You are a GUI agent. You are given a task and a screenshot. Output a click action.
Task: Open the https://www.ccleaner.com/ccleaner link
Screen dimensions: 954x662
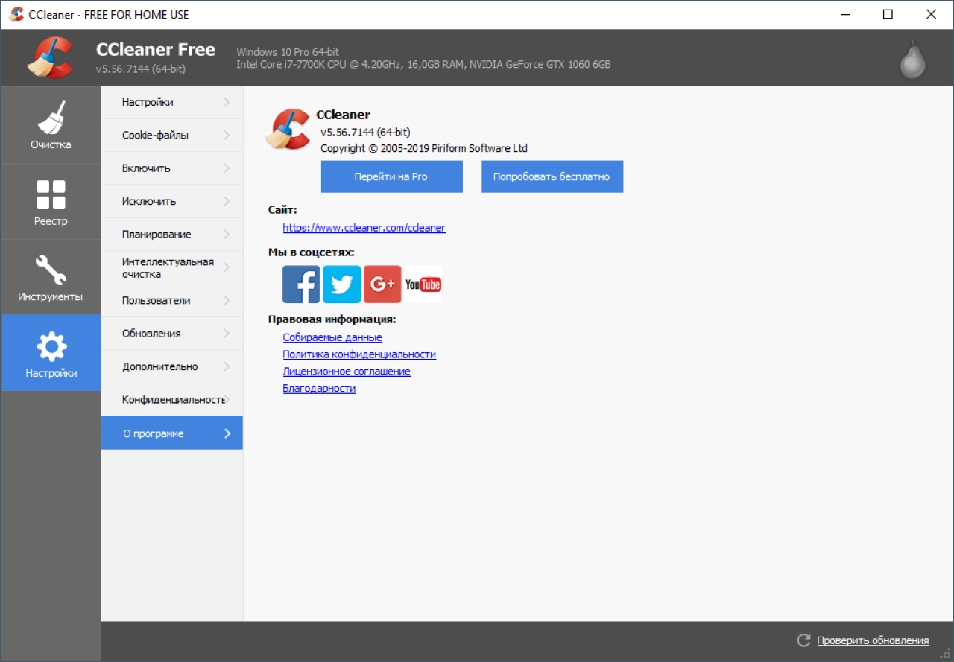[364, 228]
